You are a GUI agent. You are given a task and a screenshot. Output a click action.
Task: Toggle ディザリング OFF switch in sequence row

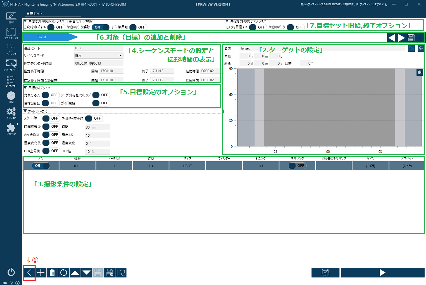[x=297, y=165]
